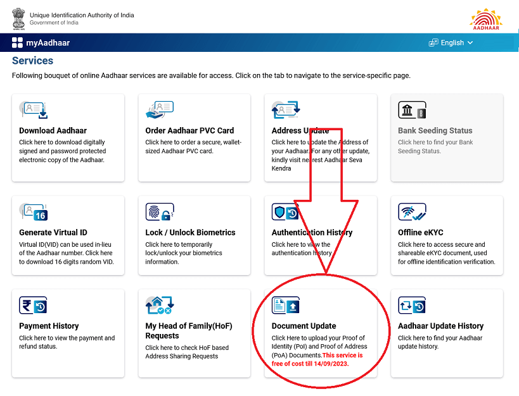Viewport: 519px width, 396px height.
Task: Click 'Click here to download digitally' description
Action: click(x=63, y=151)
